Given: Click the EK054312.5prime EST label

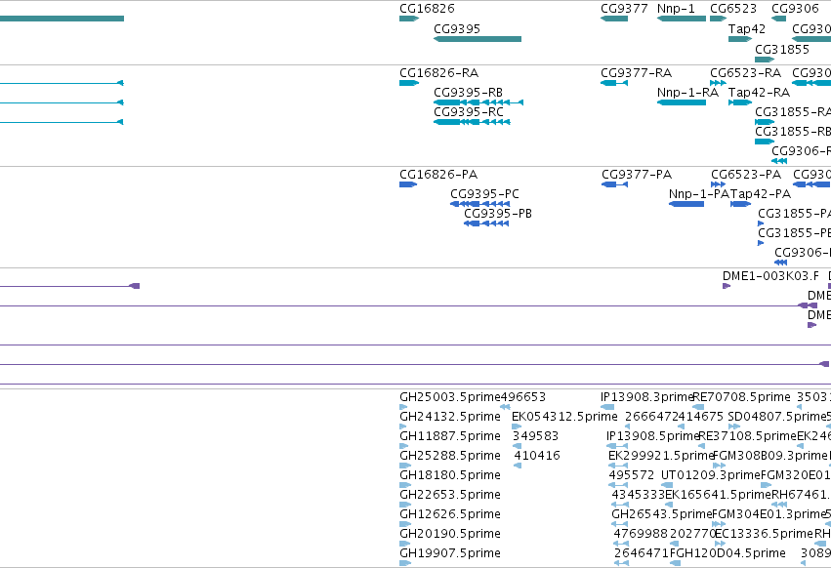Looking at the screenshot, I should 564,417.
